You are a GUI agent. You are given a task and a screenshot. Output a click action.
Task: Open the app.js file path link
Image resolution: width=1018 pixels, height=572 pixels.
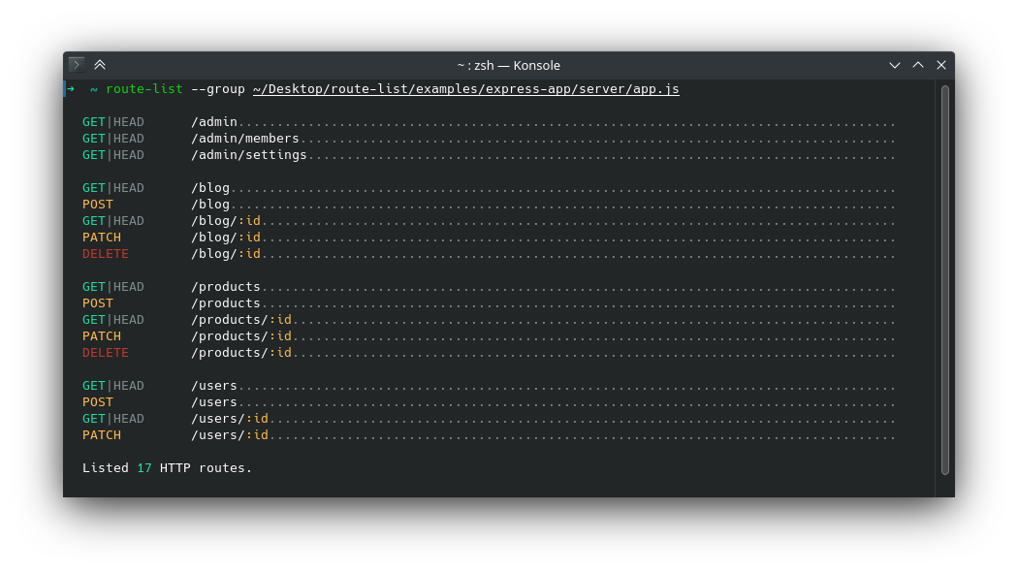coord(463,88)
